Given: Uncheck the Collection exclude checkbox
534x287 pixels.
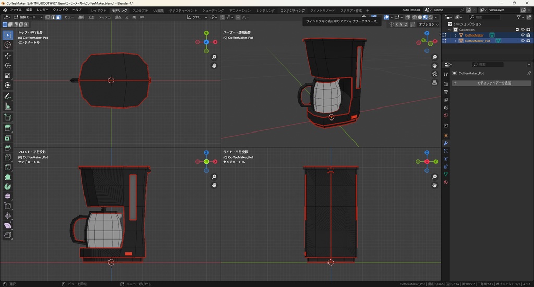Looking at the screenshot, I should [517, 30].
